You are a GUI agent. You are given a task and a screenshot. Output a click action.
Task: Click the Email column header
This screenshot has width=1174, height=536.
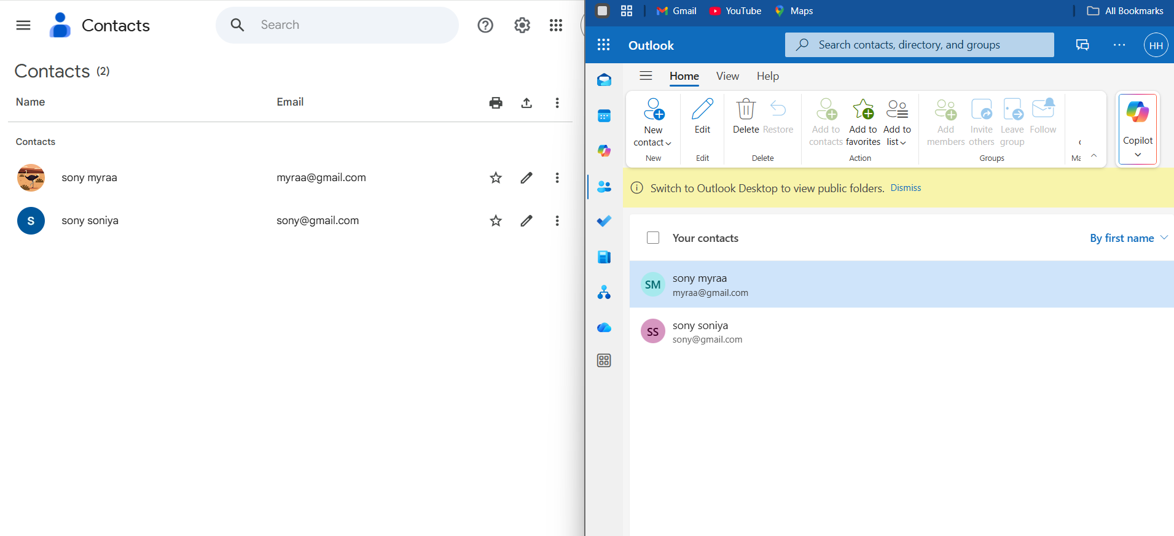coord(290,102)
